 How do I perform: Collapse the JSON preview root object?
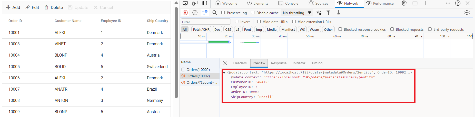click(x=224, y=72)
